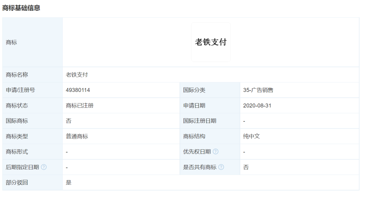Click the 否 value beside 国际商标
The height and width of the screenshot is (197, 365).
(x=69, y=121)
